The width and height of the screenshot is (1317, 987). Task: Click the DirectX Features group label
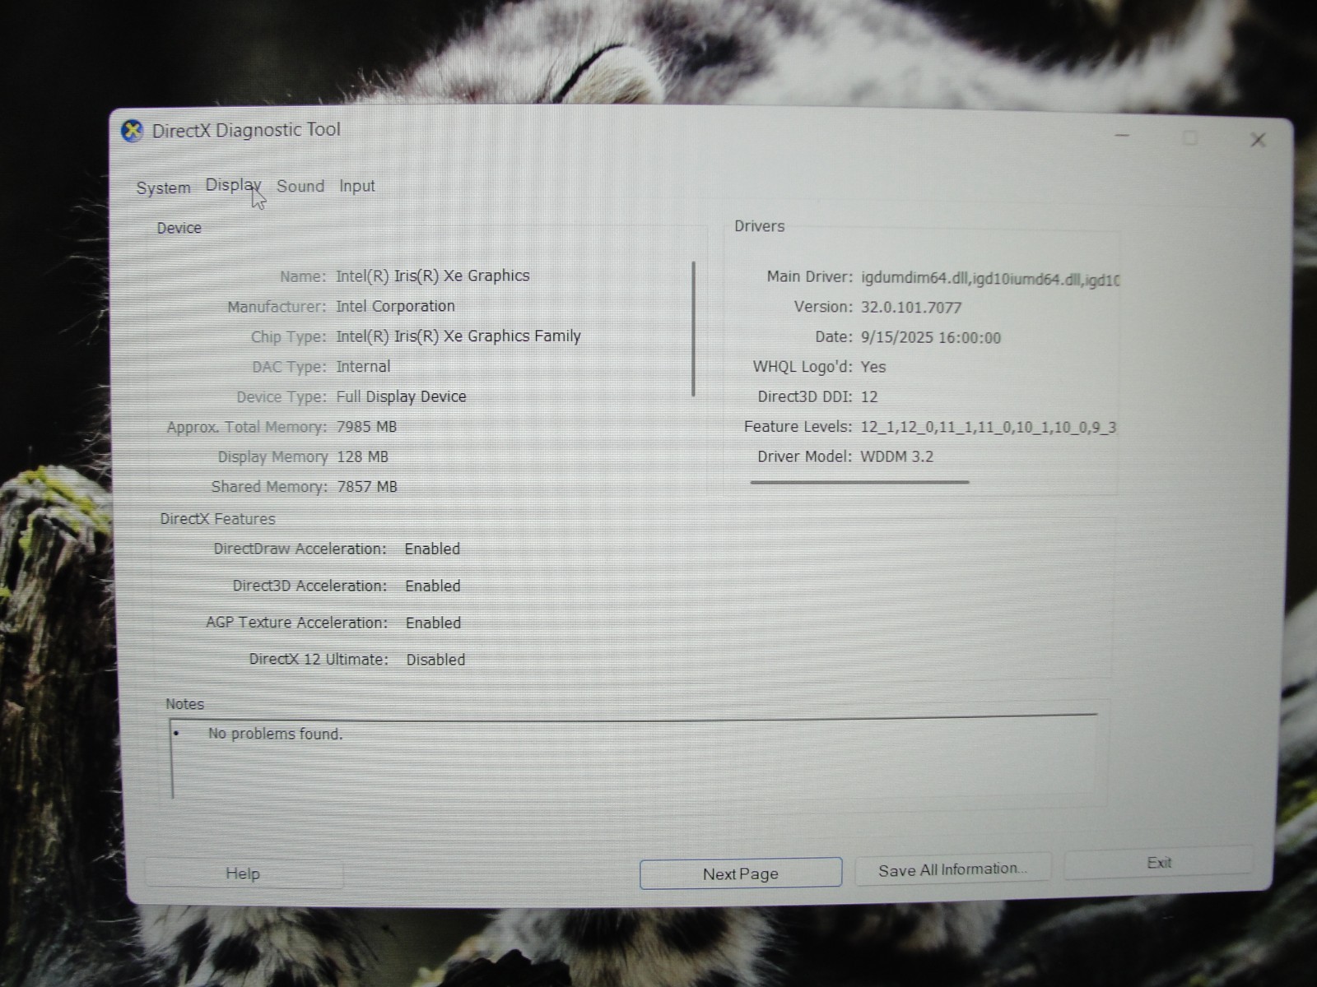tap(217, 519)
